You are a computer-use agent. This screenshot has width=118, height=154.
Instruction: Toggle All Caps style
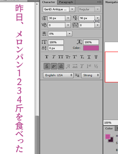[61, 57]
